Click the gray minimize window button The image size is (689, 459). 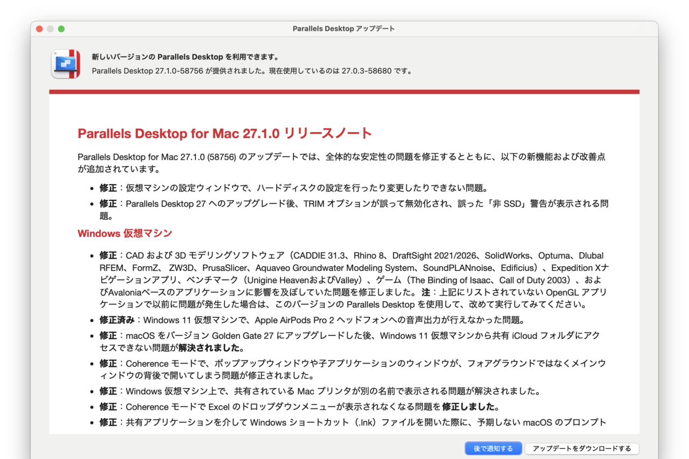pos(50,29)
